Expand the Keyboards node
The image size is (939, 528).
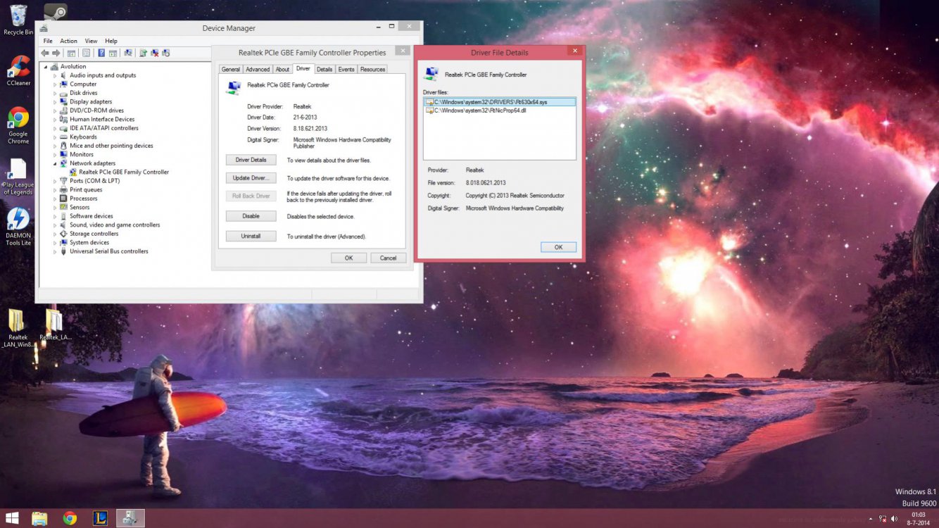coord(55,137)
